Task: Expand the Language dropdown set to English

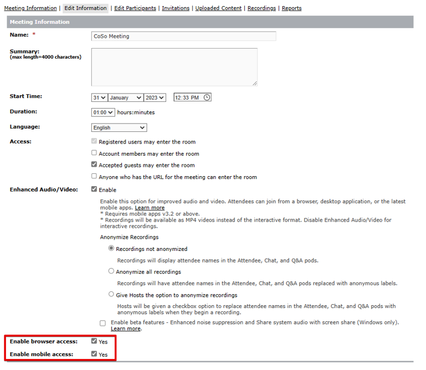Action: click(x=119, y=127)
